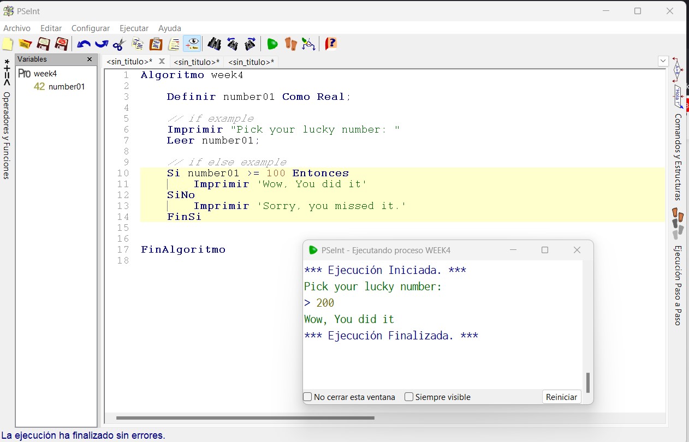Toggle the variables panel eye icon
The height and width of the screenshot is (442, 689).
192,44
